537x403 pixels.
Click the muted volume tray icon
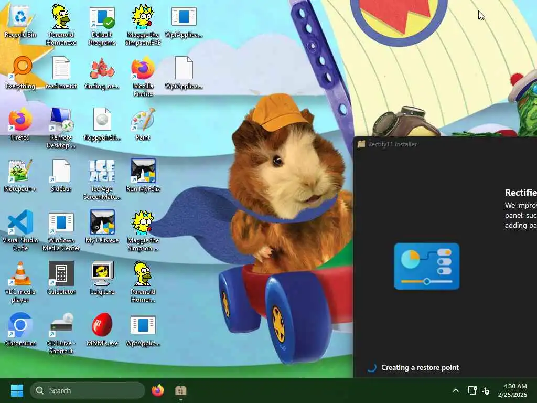486,390
